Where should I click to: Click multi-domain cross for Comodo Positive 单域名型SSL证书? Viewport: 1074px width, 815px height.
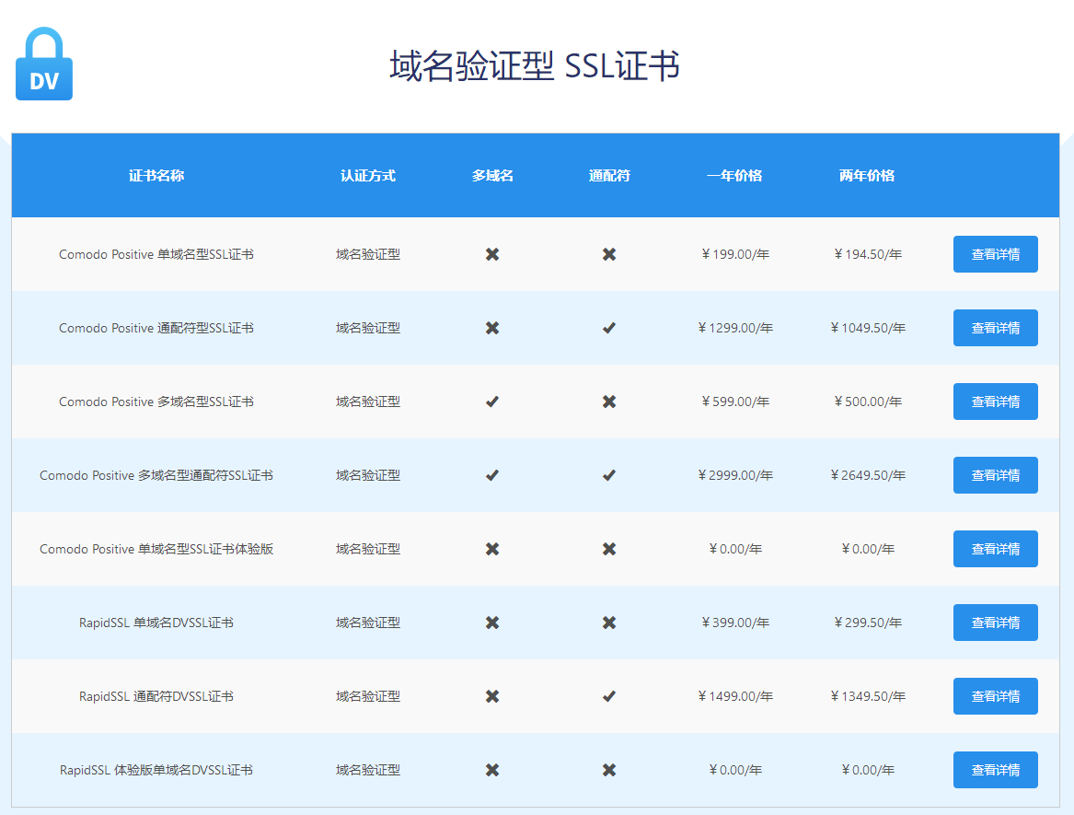click(x=491, y=254)
